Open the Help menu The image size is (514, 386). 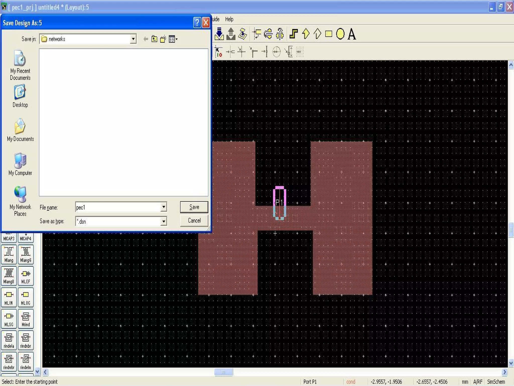click(x=229, y=19)
